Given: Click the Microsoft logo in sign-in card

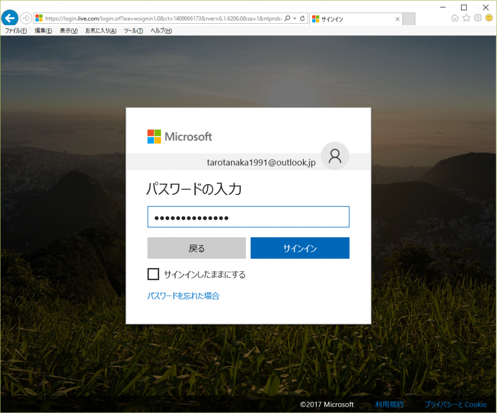Looking at the screenshot, I should pyautogui.click(x=180, y=137).
